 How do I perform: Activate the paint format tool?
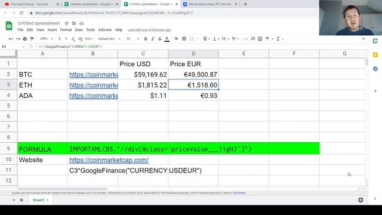tap(32, 39)
